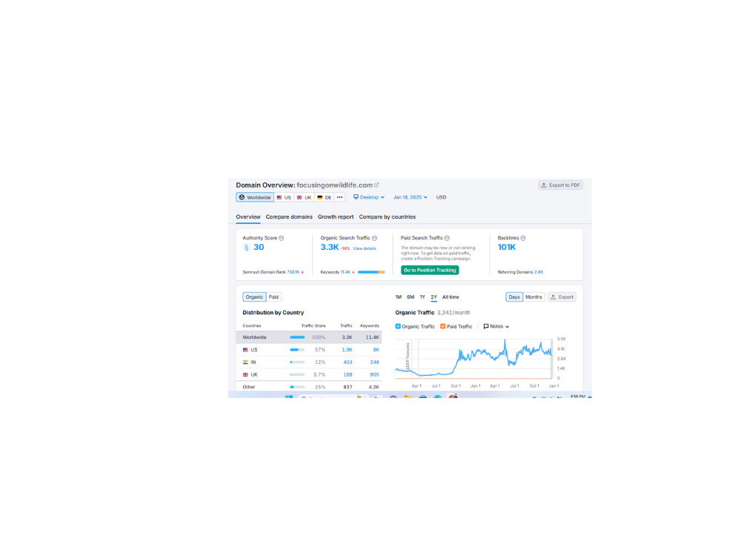The height and width of the screenshot is (556, 741).
Task: Click the Other row traffic value 837
Action: 348,387
